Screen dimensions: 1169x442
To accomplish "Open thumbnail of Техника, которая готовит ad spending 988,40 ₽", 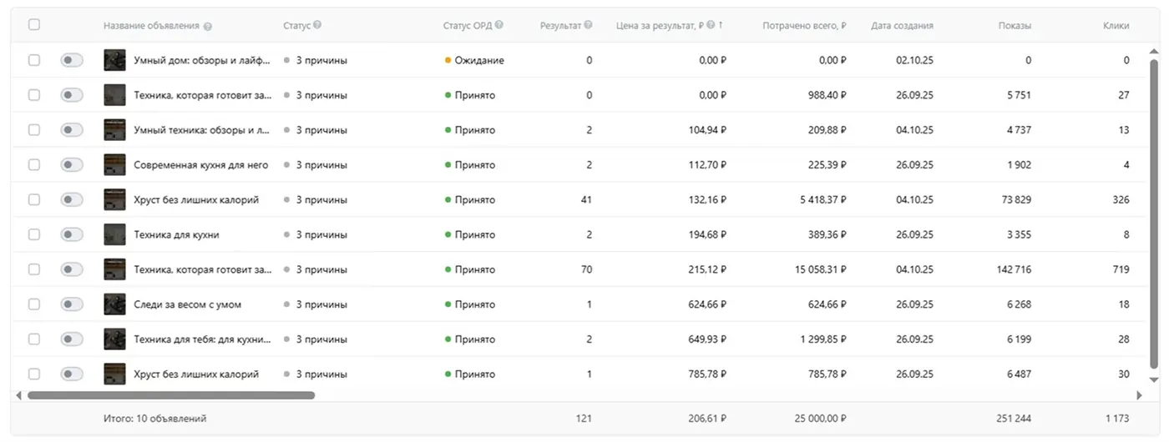I will click(114, 95).
